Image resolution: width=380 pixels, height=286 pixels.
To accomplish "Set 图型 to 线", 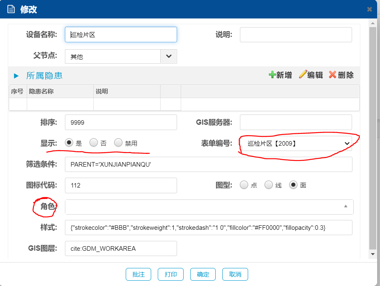I will click(x=269, y=185).
